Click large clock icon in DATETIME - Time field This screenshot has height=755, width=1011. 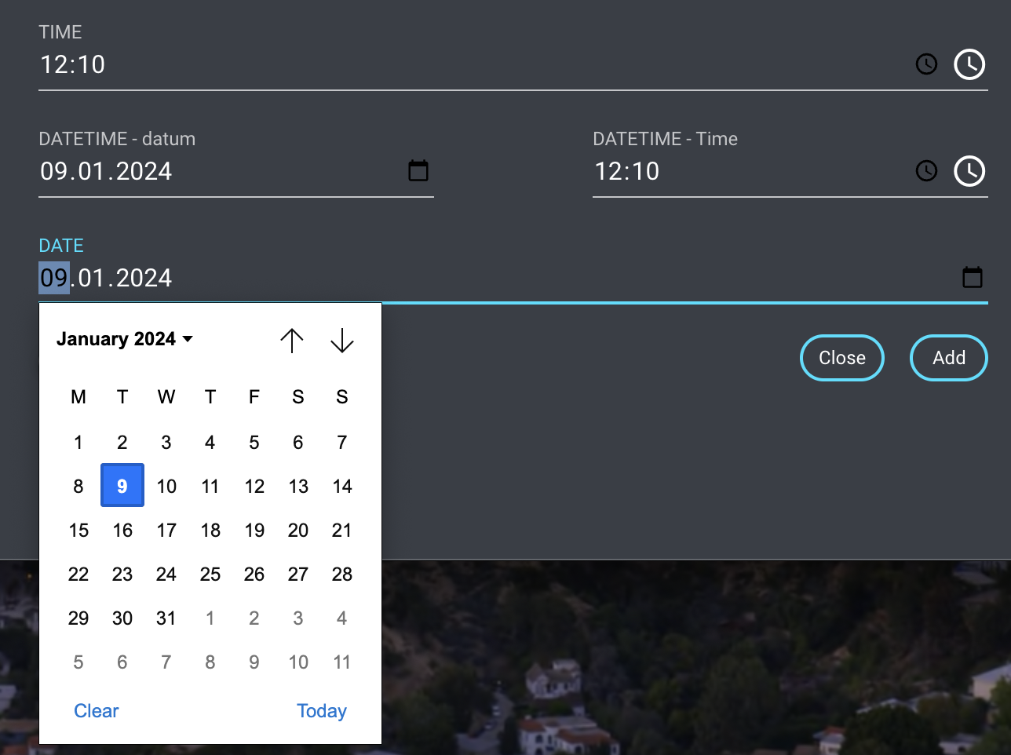[x=969, y=171]
